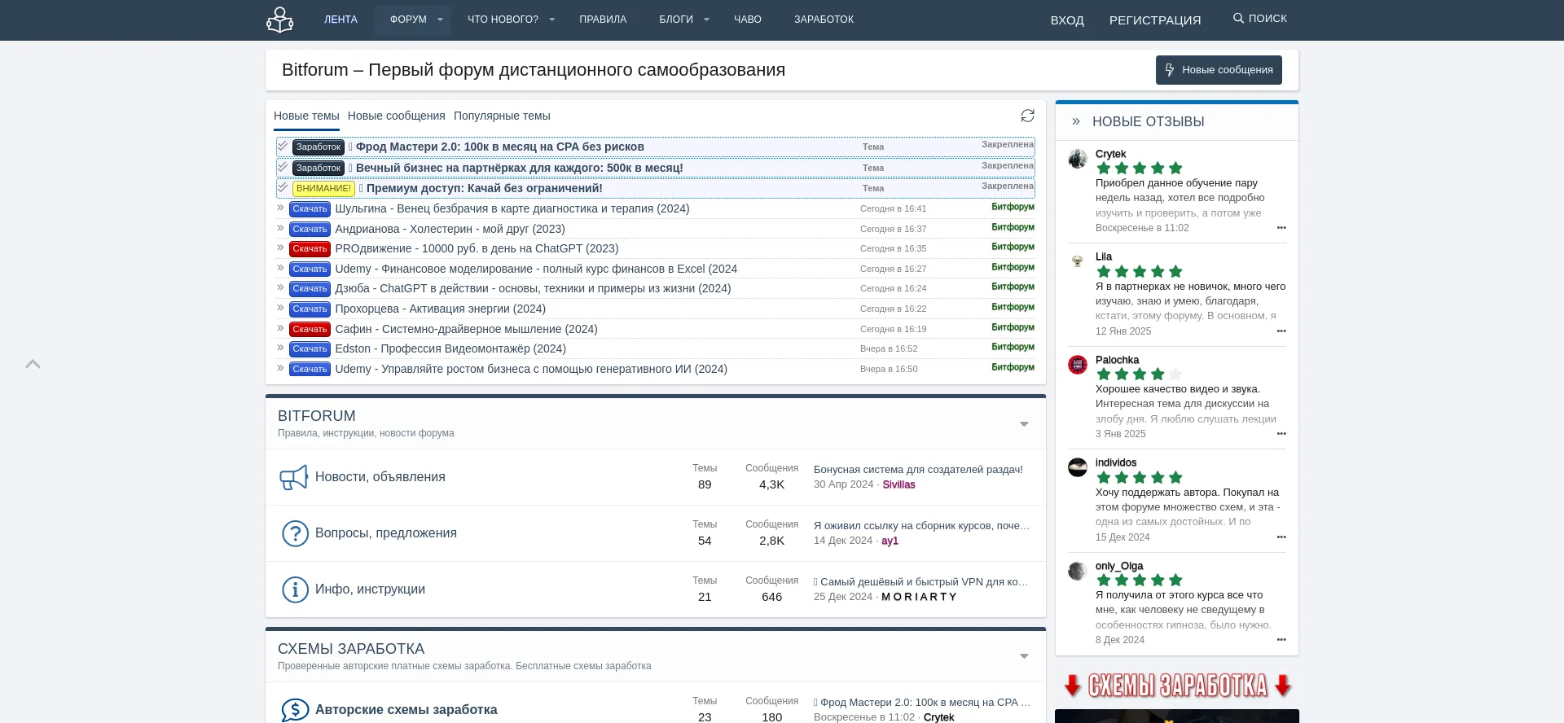This screenshot has height=723, width=1564.
Task: Open the BITFORUM category title
Action: tap(317, 416)
